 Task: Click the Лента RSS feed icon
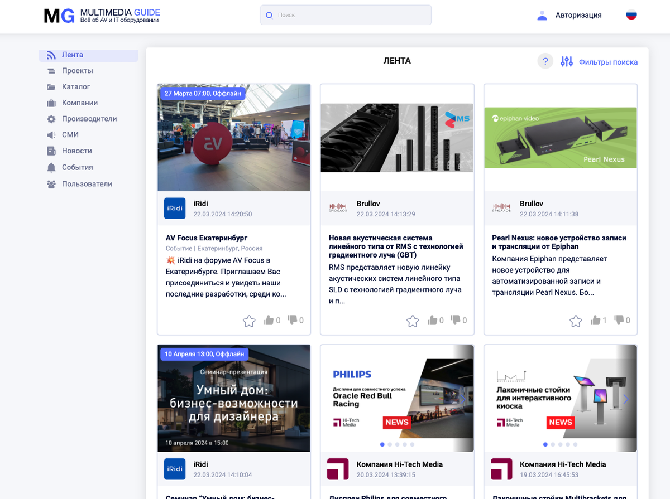(x=51, y=55)
